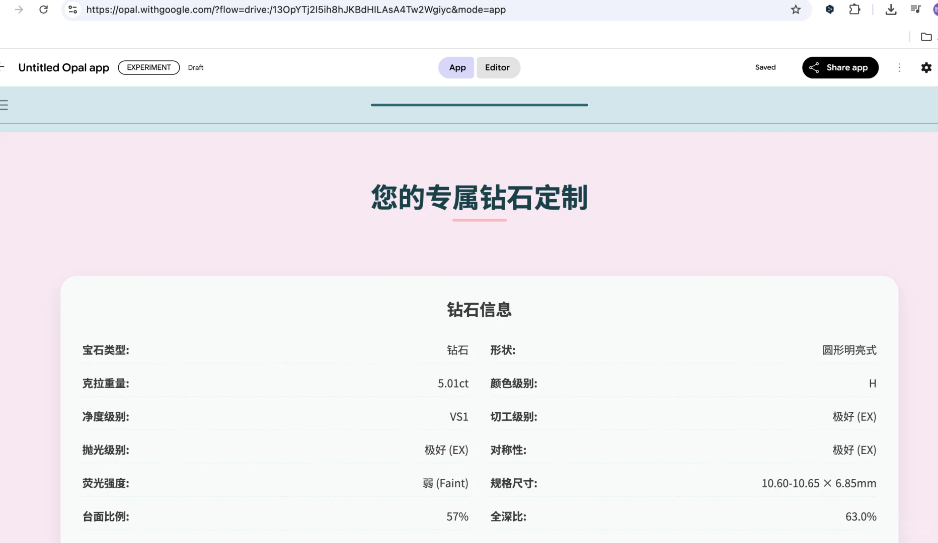Click the site information icon in the address bar
The image size is (938, 543).
(72, 10)
